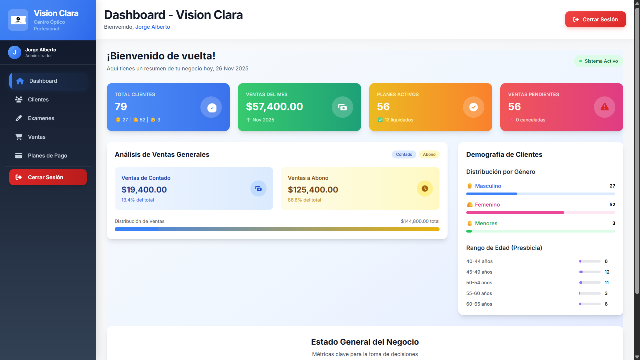Click the clock icon on Ventas a Abono panel
640x360 pixels.
tap(425, 189)
